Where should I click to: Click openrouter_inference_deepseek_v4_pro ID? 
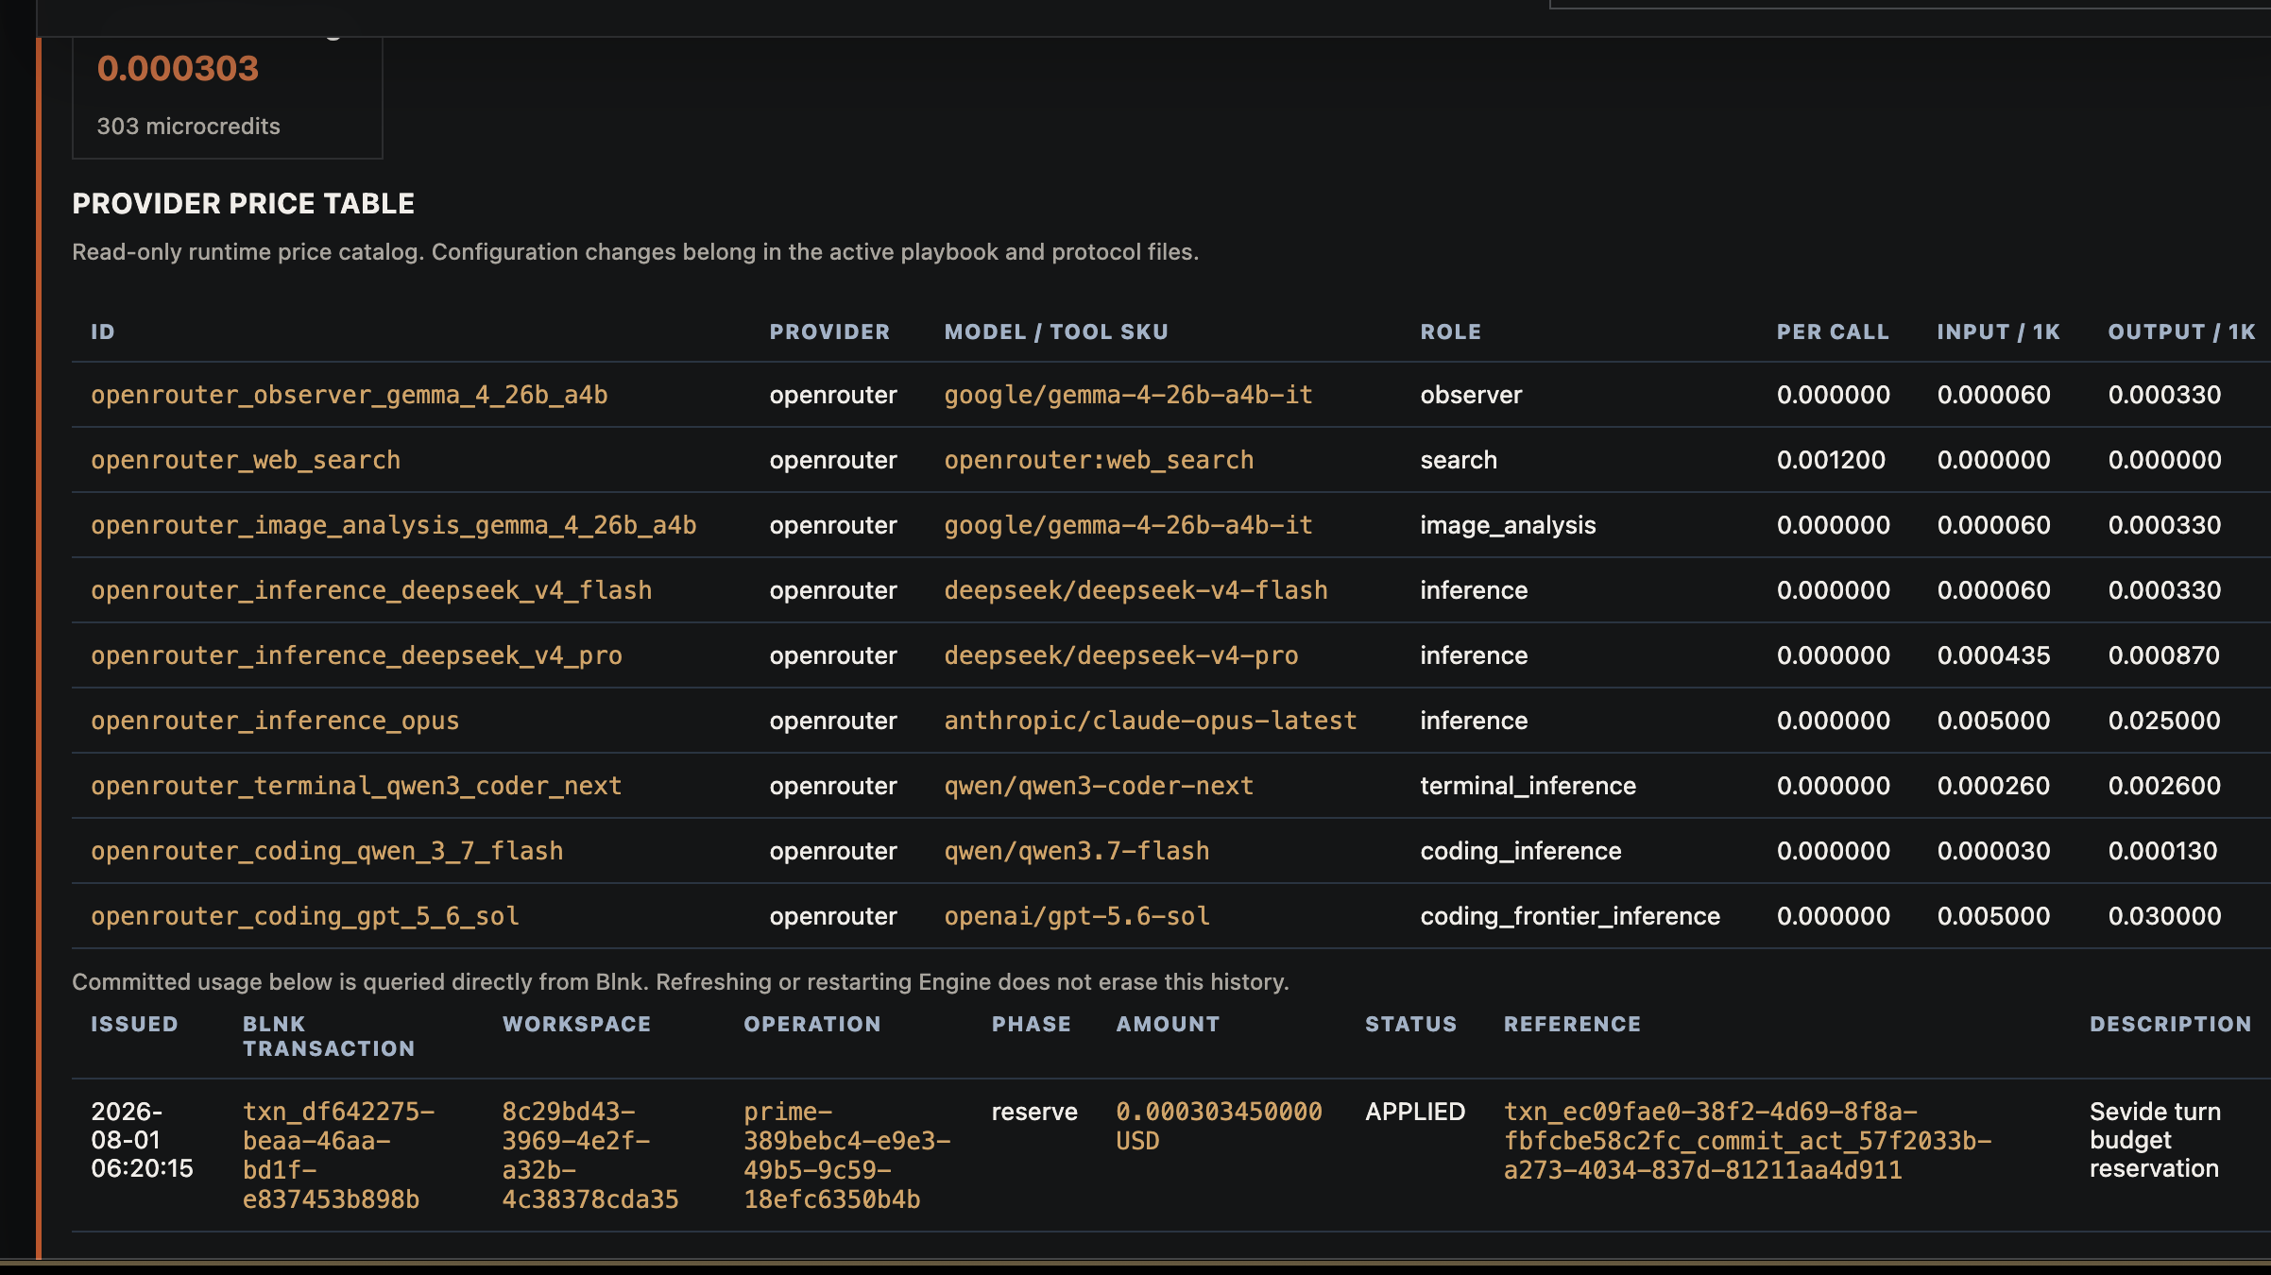pos(356,655)
